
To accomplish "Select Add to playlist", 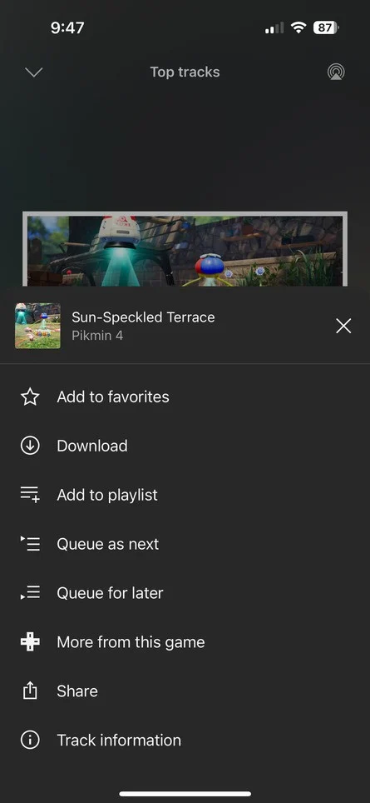I will click(107, 495).
